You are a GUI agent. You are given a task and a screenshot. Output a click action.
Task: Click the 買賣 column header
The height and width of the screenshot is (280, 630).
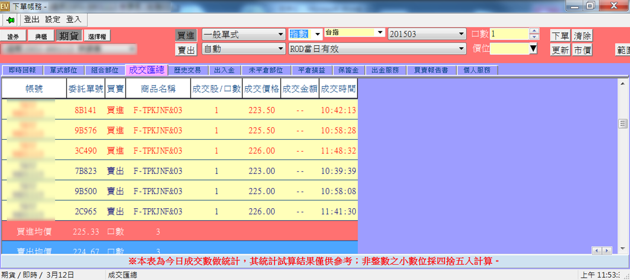(115, 88)
